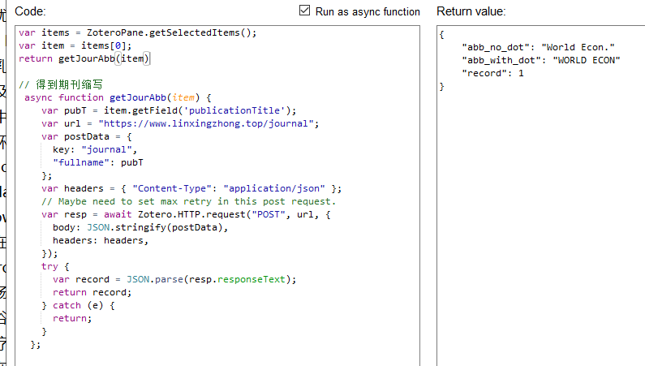Click the "WORLD ECON" value in output

pos(586,60)
